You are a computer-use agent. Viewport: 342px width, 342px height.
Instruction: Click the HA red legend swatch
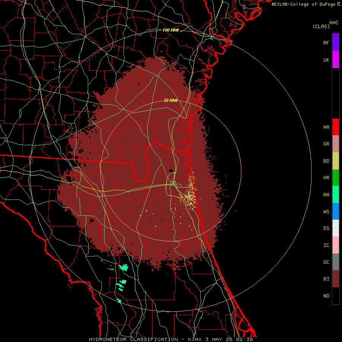point(336,127)
